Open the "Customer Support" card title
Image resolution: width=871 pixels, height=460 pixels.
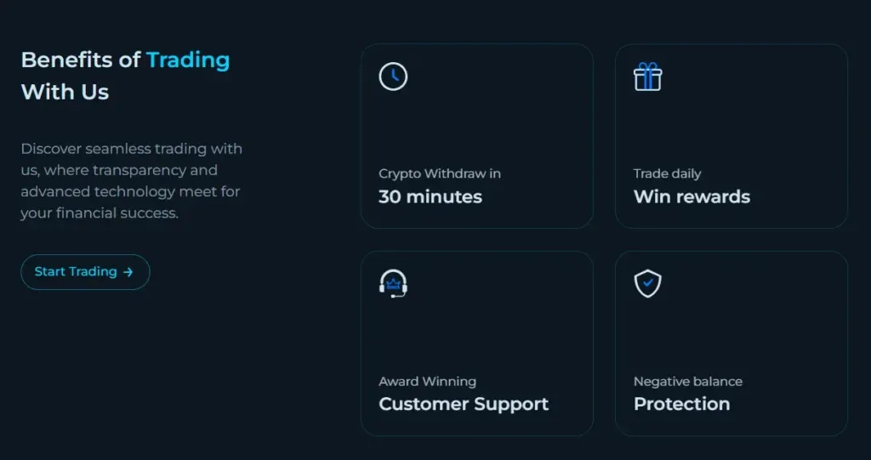point(464,404)
